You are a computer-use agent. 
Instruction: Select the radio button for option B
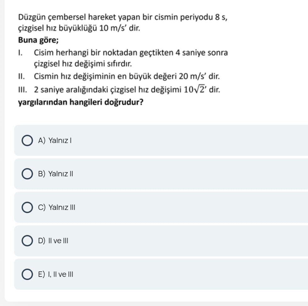click(x=27, y=174)
